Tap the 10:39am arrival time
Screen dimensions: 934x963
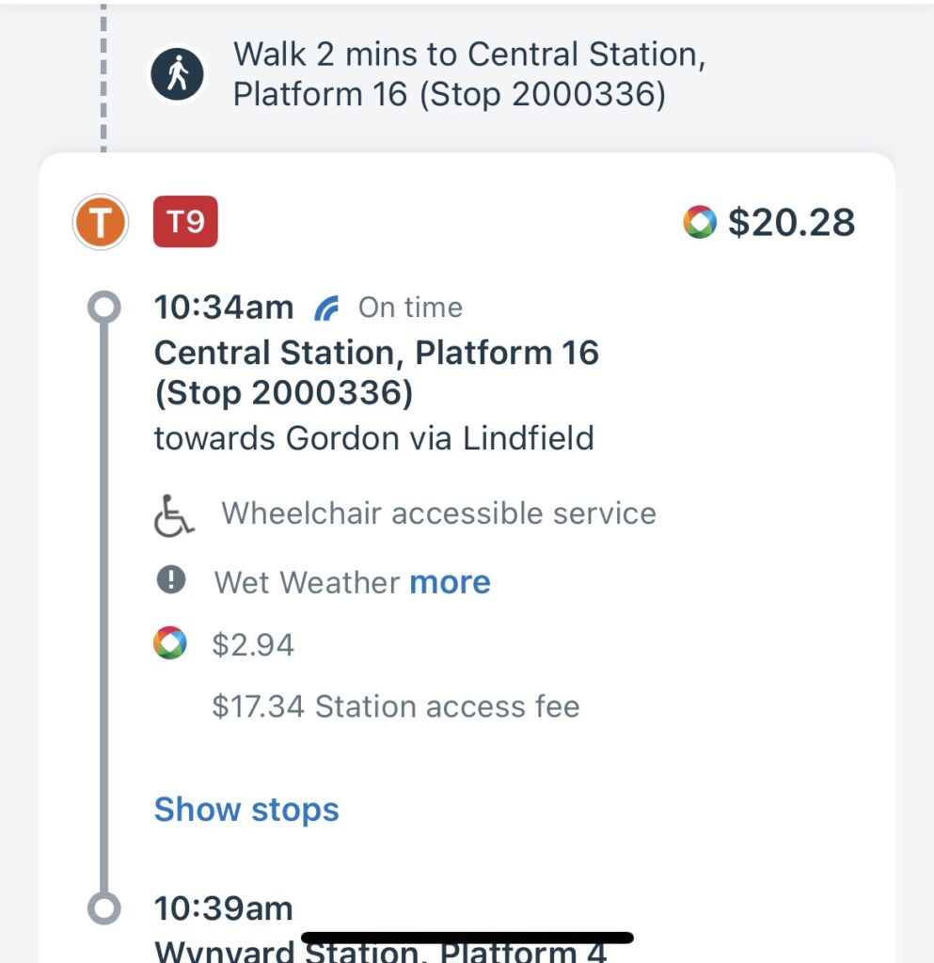coord(224,908)
